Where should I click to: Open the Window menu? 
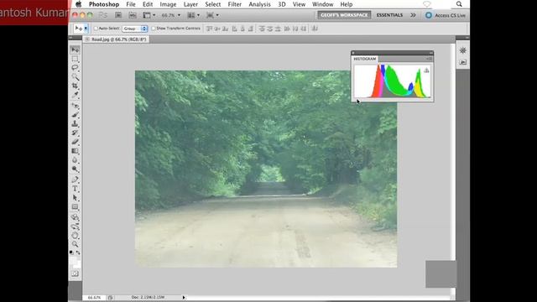point(322,4)
